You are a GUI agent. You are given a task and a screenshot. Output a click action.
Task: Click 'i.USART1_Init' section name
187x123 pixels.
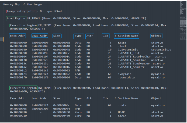point(129,53)
